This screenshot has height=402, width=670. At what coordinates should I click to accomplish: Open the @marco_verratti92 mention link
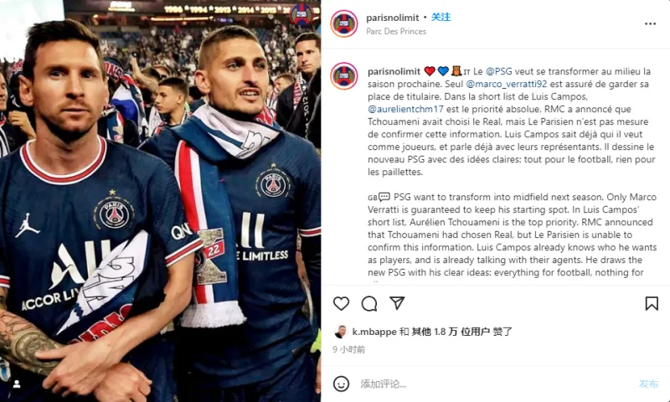click(x=507, y=84)
